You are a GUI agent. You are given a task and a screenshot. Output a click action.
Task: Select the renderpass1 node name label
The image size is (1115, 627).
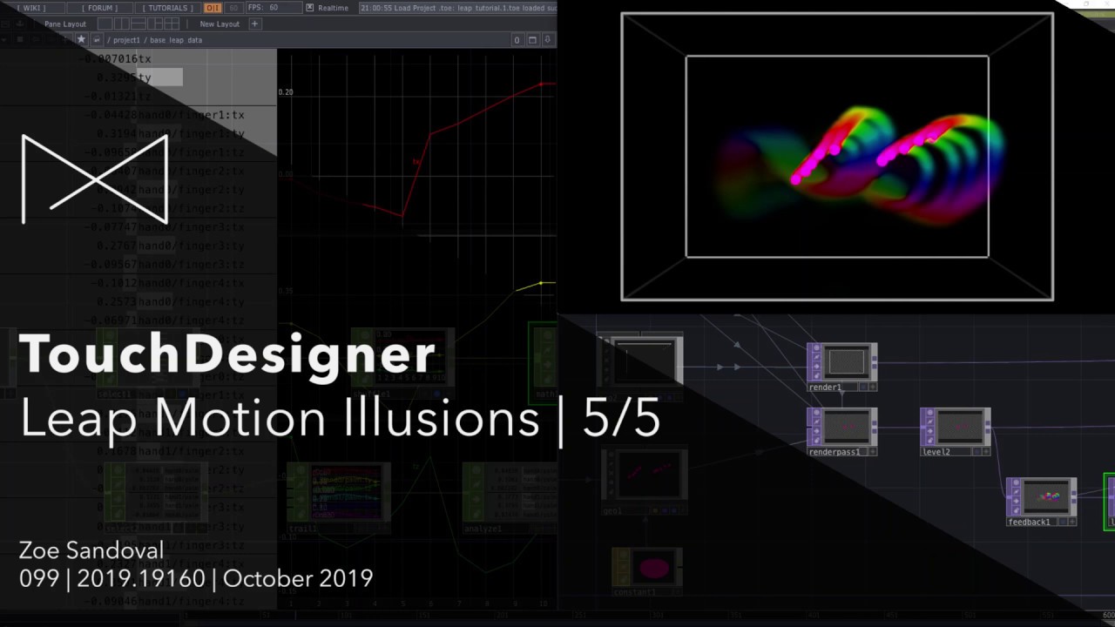click(835, 451)
